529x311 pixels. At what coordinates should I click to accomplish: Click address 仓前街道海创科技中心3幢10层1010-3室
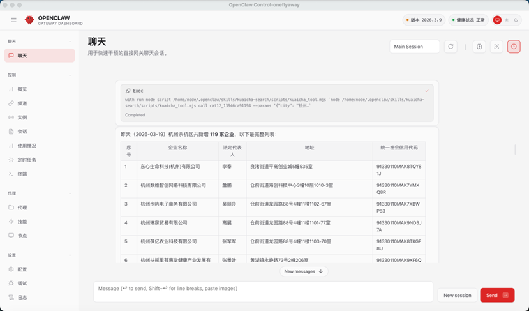point(292,185)
